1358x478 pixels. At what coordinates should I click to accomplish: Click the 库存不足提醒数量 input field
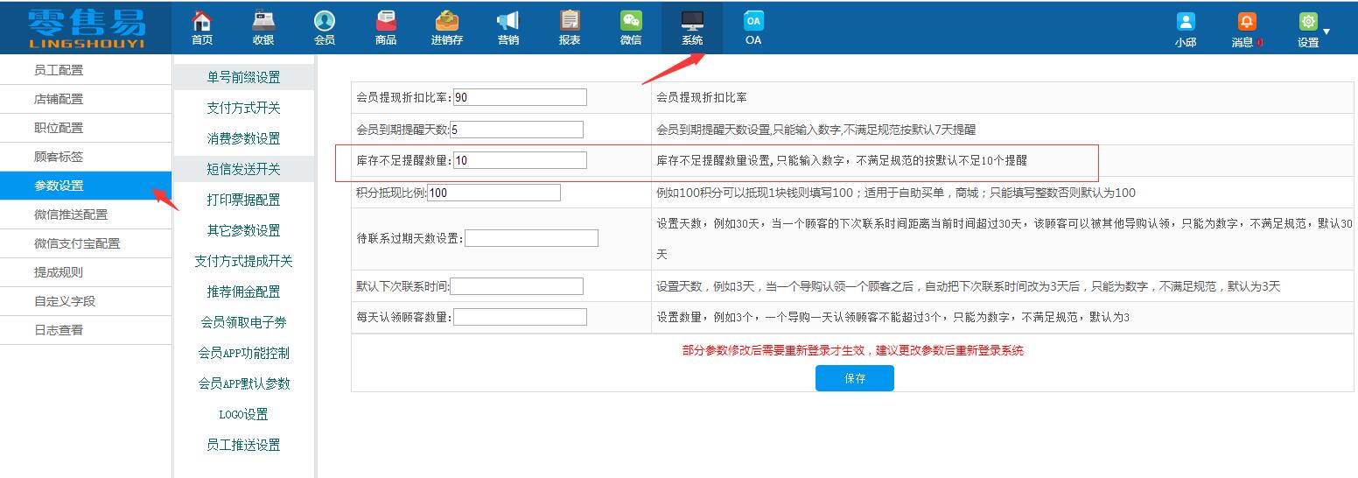pyautogui.click(x=520, y=160)
